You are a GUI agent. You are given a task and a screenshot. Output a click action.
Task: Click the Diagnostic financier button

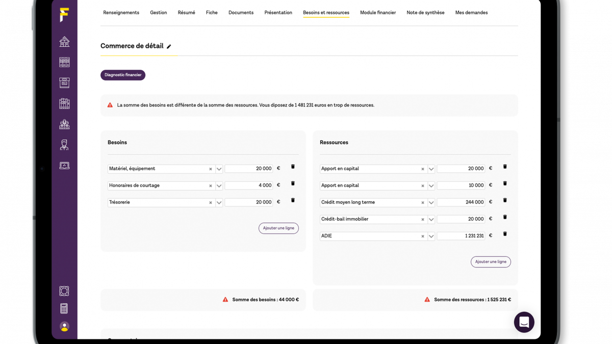[123, 75]
